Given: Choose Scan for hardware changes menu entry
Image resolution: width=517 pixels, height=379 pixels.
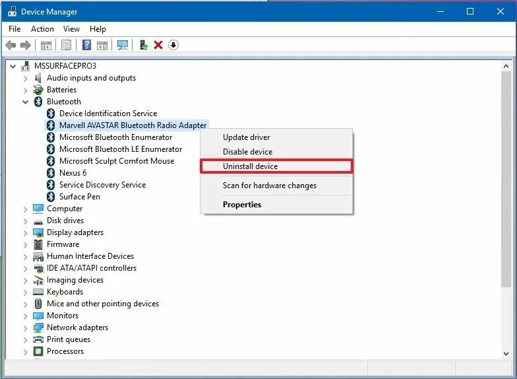Looking at the screenshot, I should pyautogui.click(x=276, y=186).
